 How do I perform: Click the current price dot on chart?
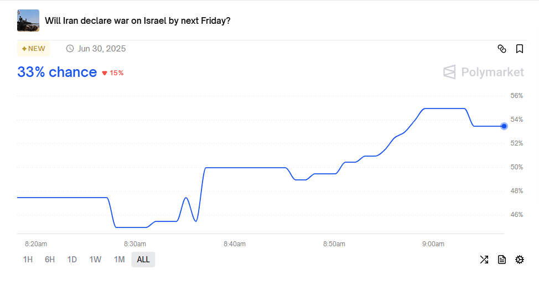[504, 126]
